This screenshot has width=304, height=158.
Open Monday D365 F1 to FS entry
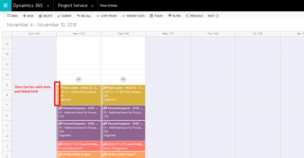(x=79, y=146)
